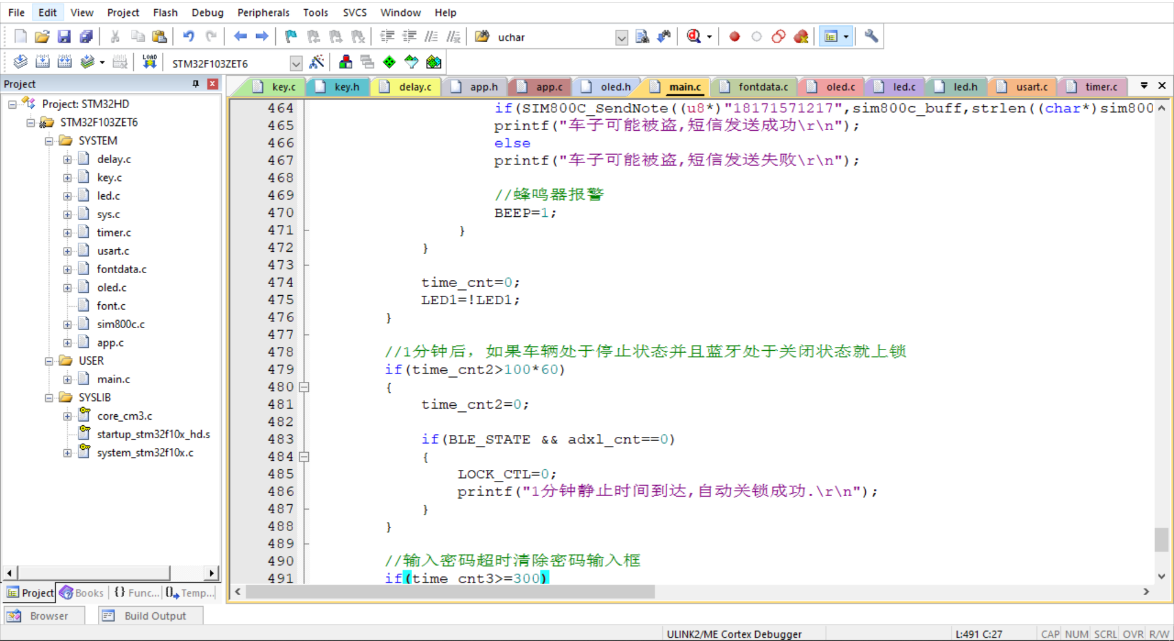Open Options for Target magic wand icon
This screenshot has height=641, width=1174.
pyautogui.click(x=317, y=62)
